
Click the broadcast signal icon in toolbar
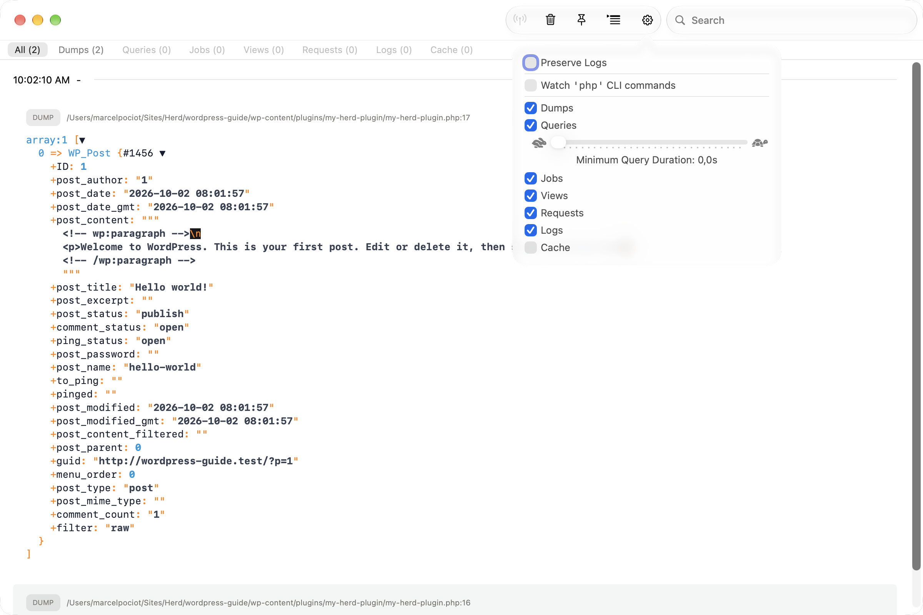(x=520, y=20)
